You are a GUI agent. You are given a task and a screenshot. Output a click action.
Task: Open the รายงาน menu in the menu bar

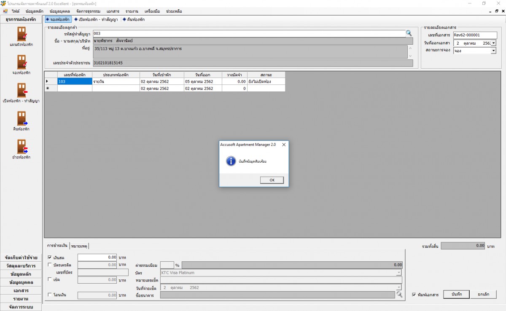132,11
